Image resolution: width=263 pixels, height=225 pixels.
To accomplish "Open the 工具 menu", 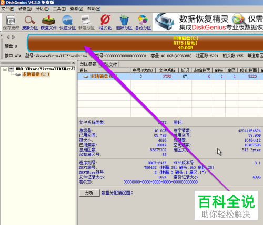I will (x=59, y=9).
